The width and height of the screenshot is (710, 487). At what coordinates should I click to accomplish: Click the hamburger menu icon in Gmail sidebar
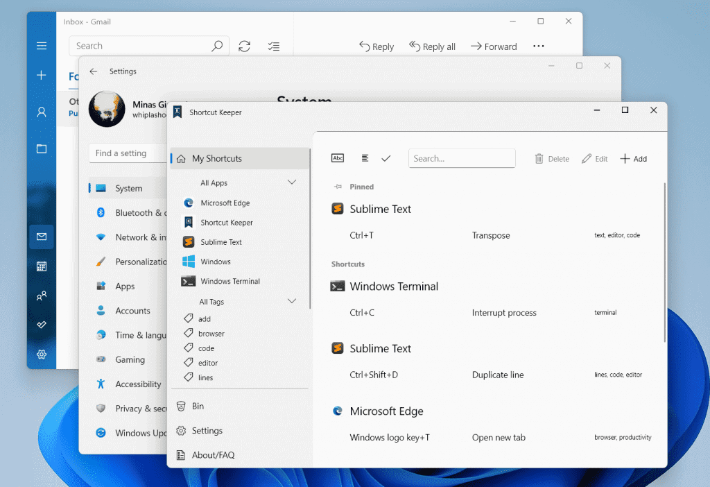41,46
